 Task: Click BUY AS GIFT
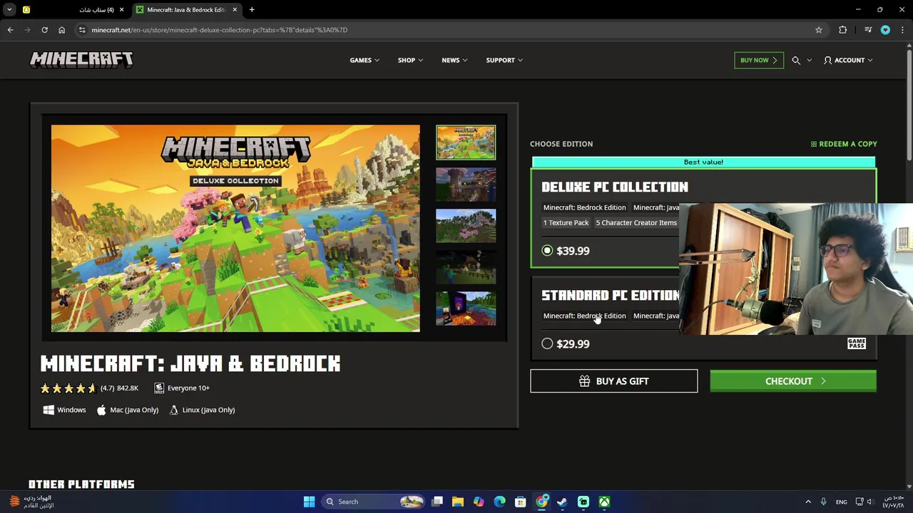[x=613, y=381]
